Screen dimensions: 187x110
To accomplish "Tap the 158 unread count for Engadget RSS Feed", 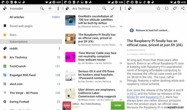I will [x=58, y=75].
